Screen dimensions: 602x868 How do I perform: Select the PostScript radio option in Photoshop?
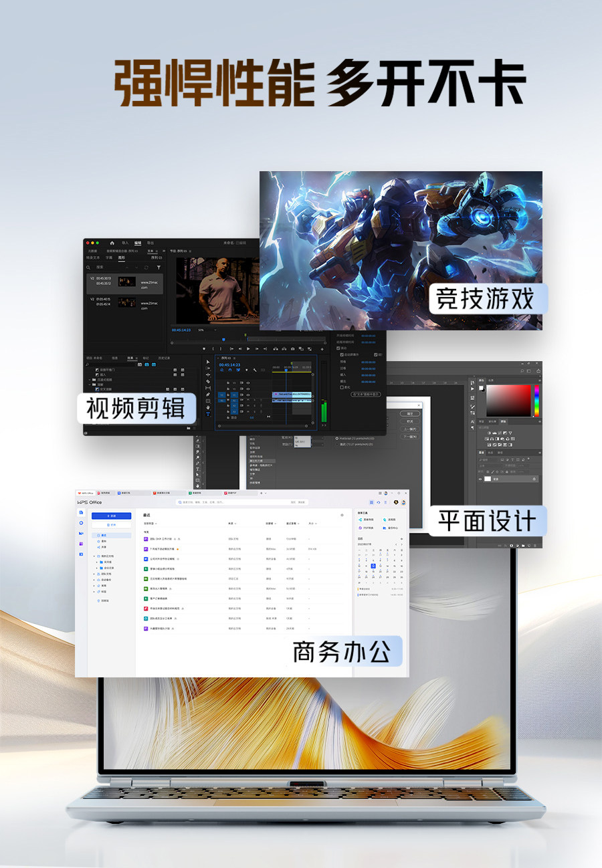(x=337, y=439)
